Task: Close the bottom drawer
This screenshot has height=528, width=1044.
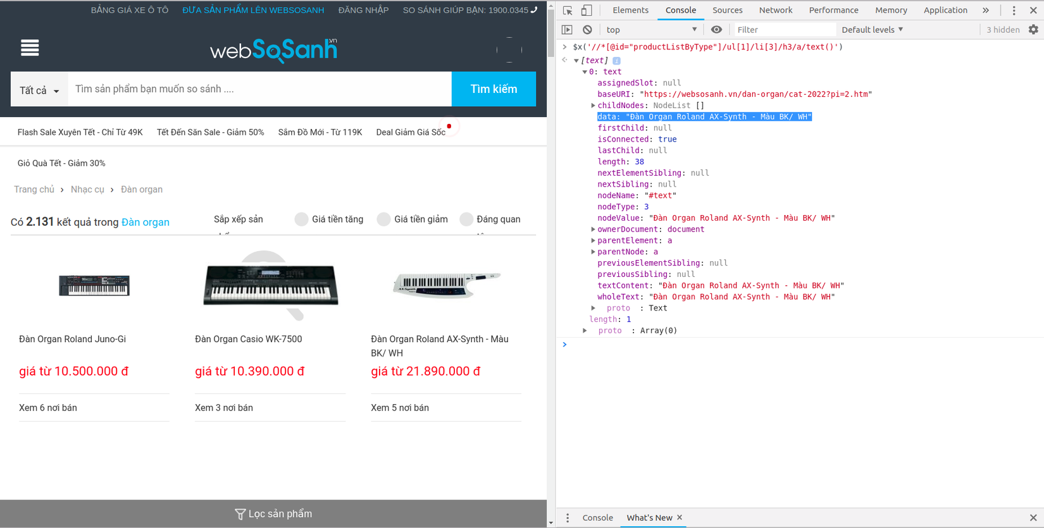Action: click(x=1033, y=518)
